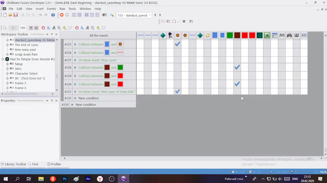
Task: Click the red Back arrow icon
Action: pos(62,15)
